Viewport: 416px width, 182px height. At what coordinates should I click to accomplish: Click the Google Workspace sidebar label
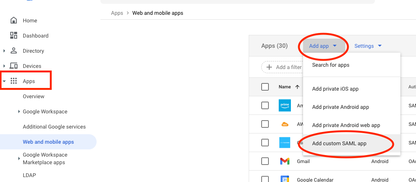(45, 111)
